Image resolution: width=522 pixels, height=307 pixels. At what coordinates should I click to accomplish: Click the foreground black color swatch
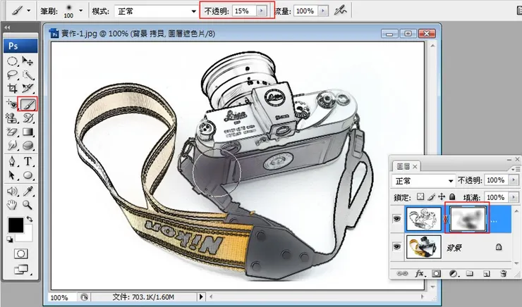click(16, 225)
